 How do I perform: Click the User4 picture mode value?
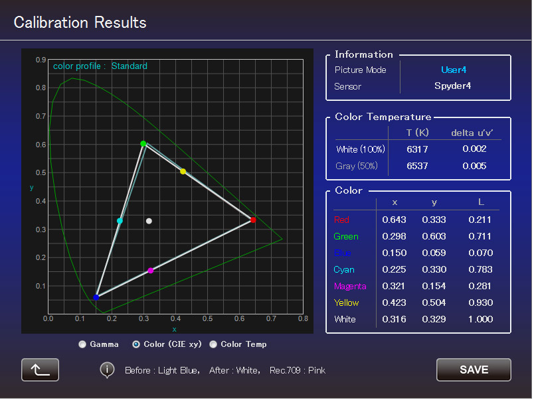[x=454, y=70]
